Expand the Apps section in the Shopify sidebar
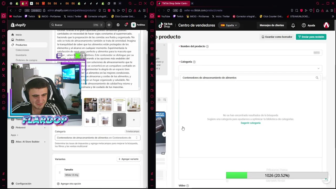336x189 pixels. pyautogui.click(x=14, y=135)
